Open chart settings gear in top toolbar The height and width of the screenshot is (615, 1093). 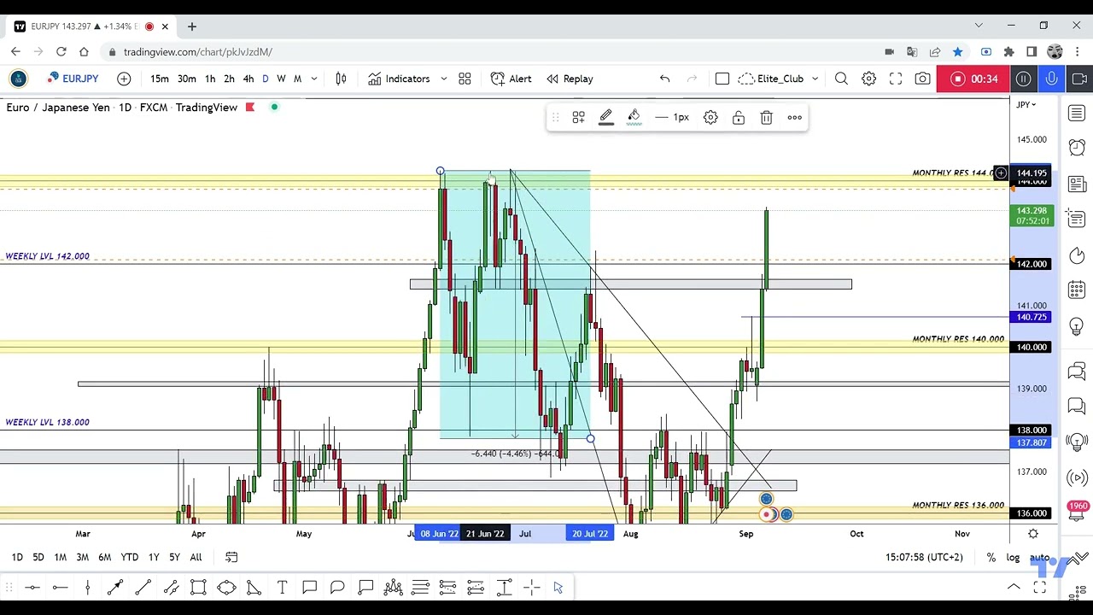(868, 79)
